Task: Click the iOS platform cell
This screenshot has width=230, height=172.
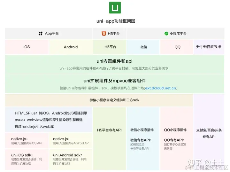Action: click(27, 47)
